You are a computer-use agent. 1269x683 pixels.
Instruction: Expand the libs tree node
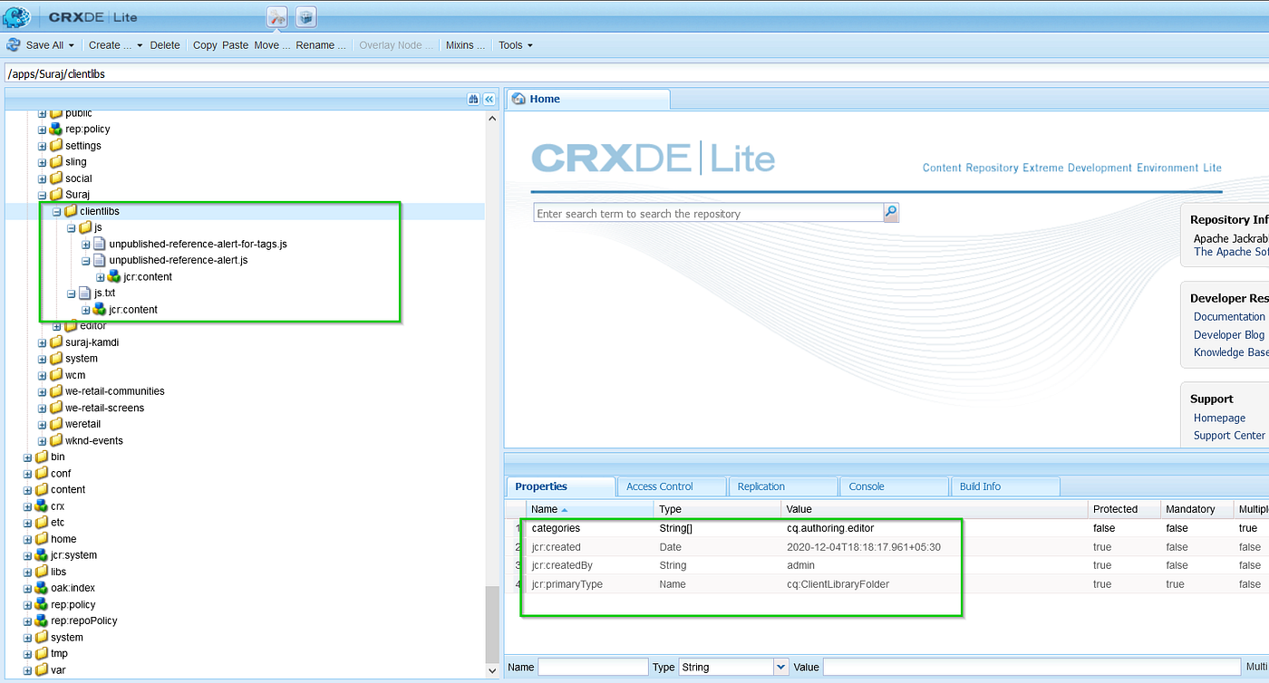coord(27,572)
